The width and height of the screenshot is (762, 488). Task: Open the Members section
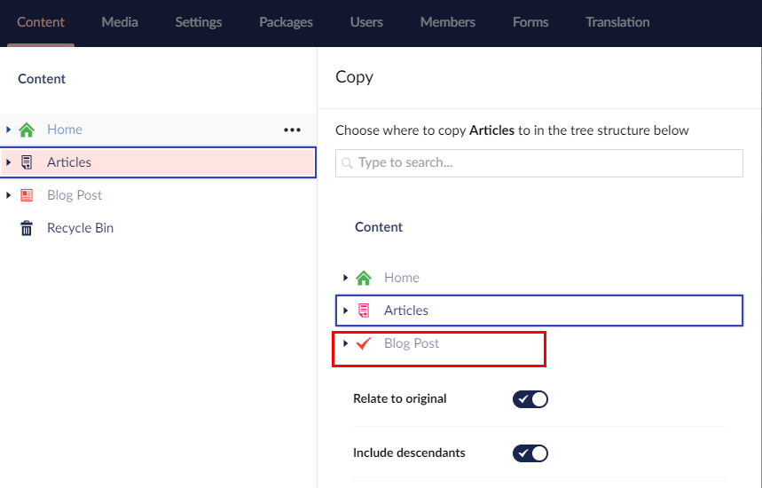[x=448, y=22]
